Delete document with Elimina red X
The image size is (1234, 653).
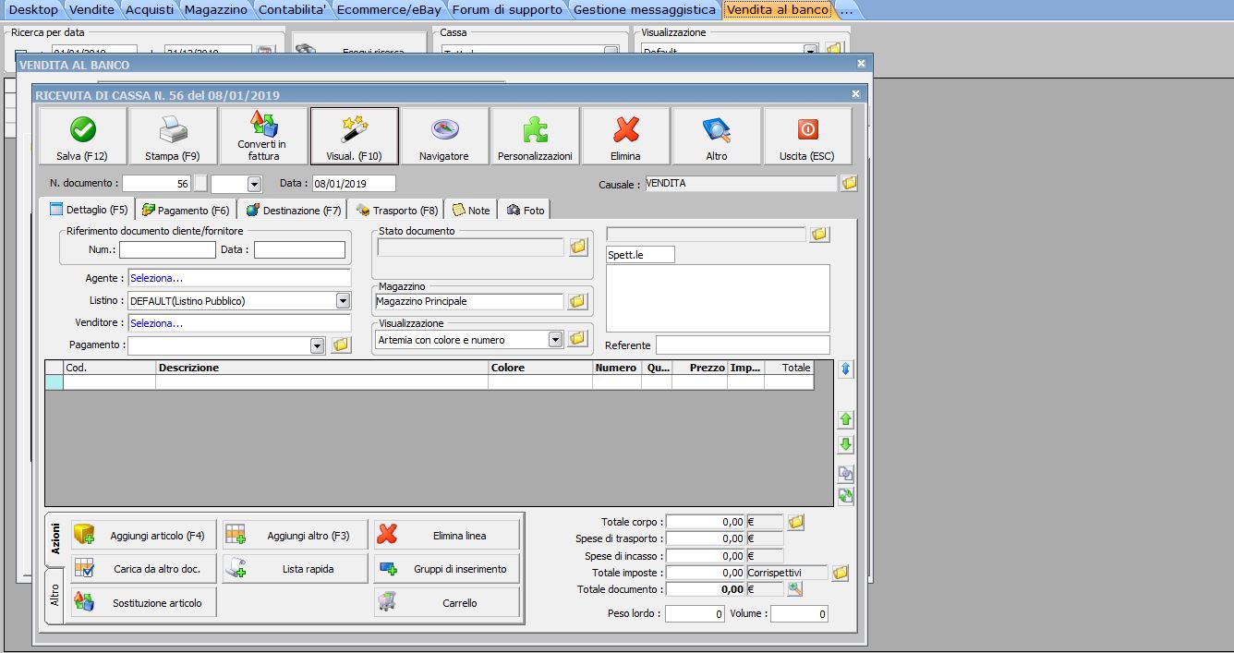tap(625, 136)
